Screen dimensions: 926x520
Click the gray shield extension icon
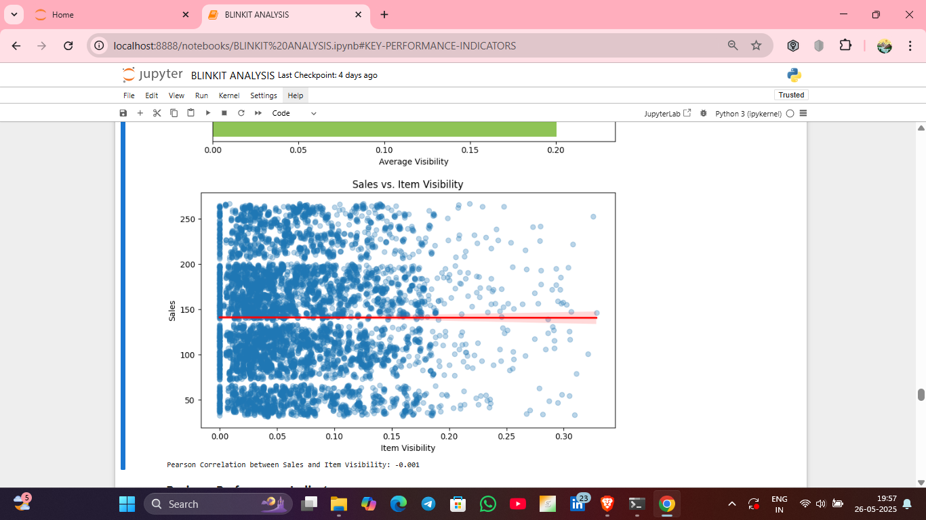[819, 45]
